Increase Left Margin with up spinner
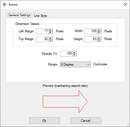This screenshot has height=127, width=130. [x=50, y=30]
